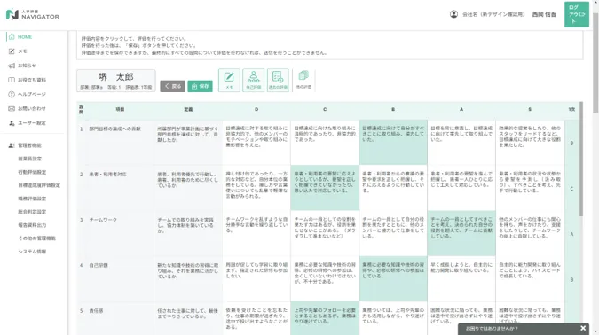Select rating D for 部門目標の達成への貢献
Screen dimensions: 599x335
(256, 143)
